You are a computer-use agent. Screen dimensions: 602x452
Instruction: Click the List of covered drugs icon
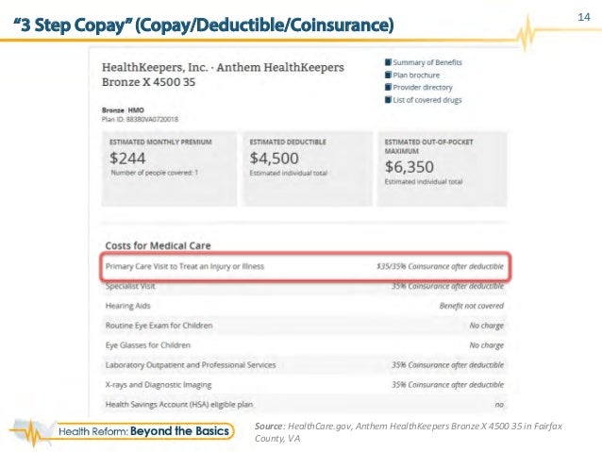388,100
